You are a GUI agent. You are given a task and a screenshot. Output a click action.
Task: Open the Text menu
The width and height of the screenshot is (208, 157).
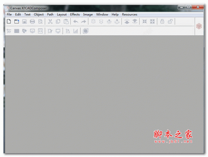[27, 14]
